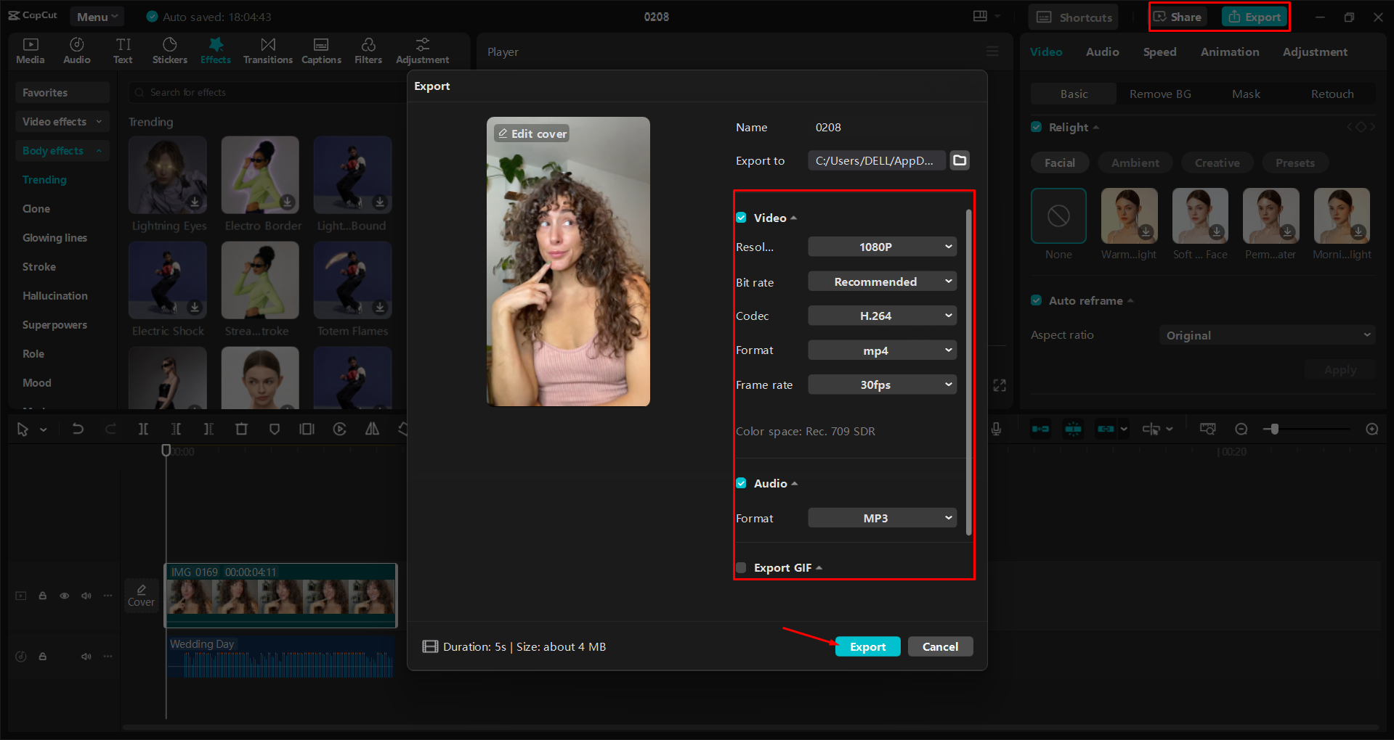This screenshot has width=1394, height=740.
Task: Click the Share button
Action: tap(1178, 17)
